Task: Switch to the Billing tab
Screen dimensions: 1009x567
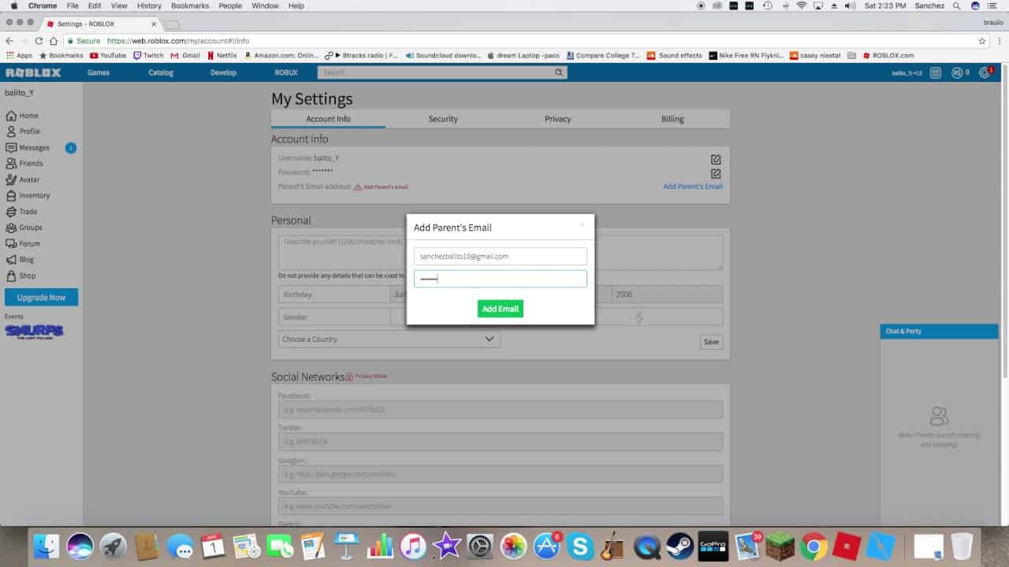Action: [x=672, y=119]
